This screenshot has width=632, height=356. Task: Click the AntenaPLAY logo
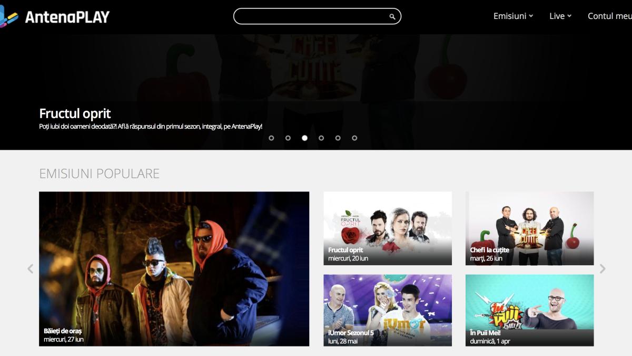coord(58,17)
